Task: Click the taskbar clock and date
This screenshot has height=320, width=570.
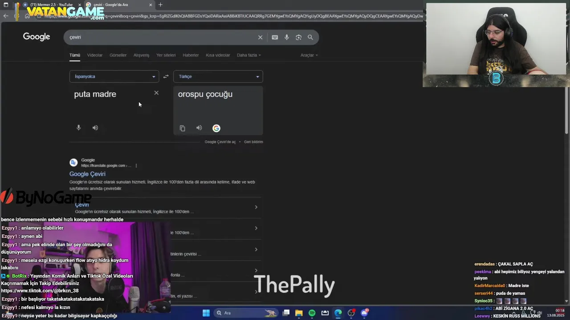Action: pyautogui.click(x=556, y=313)
